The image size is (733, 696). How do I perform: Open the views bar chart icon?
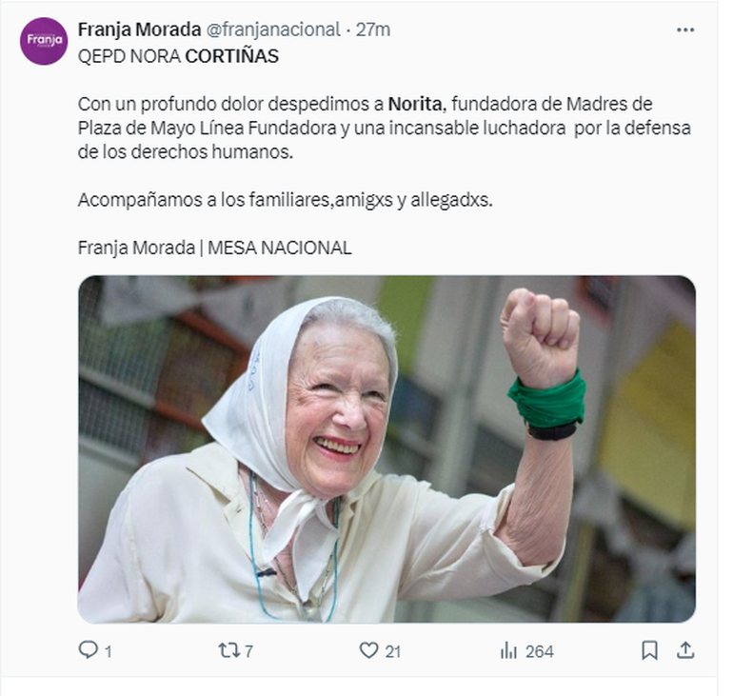tap(508, 650)
